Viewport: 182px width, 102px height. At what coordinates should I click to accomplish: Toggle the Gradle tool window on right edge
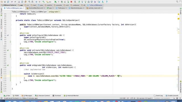181,11
